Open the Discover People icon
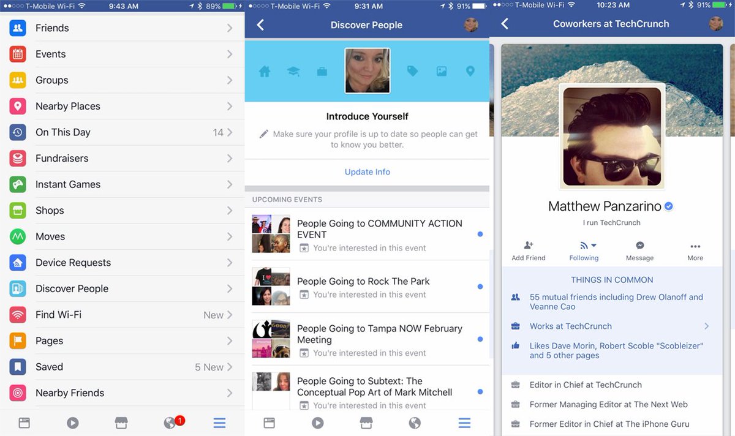Screen dimensions: 735x436 [18, 288]
